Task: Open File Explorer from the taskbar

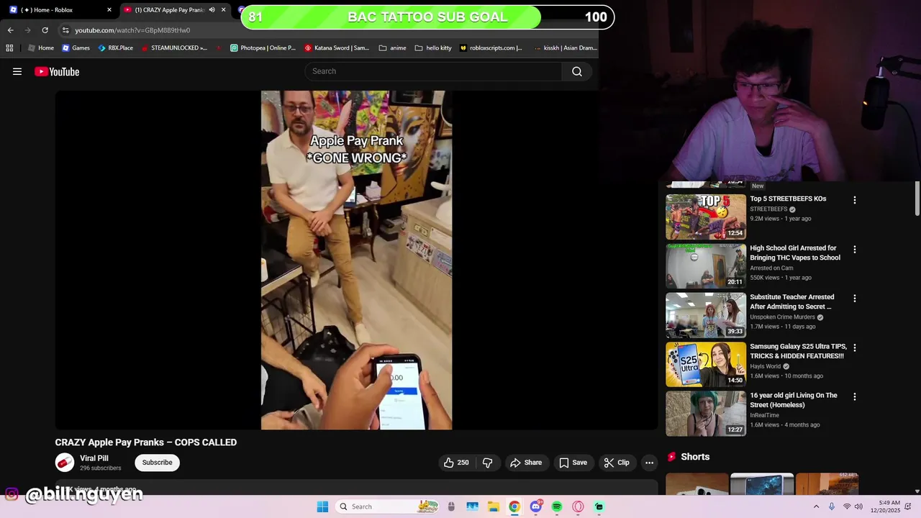Action: point(493,506)
